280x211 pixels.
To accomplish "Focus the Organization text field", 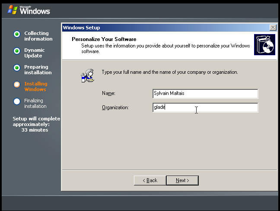I will pyautogui.click(x=205, y=107).
